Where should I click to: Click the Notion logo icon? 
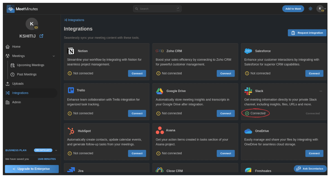[71, 51]
